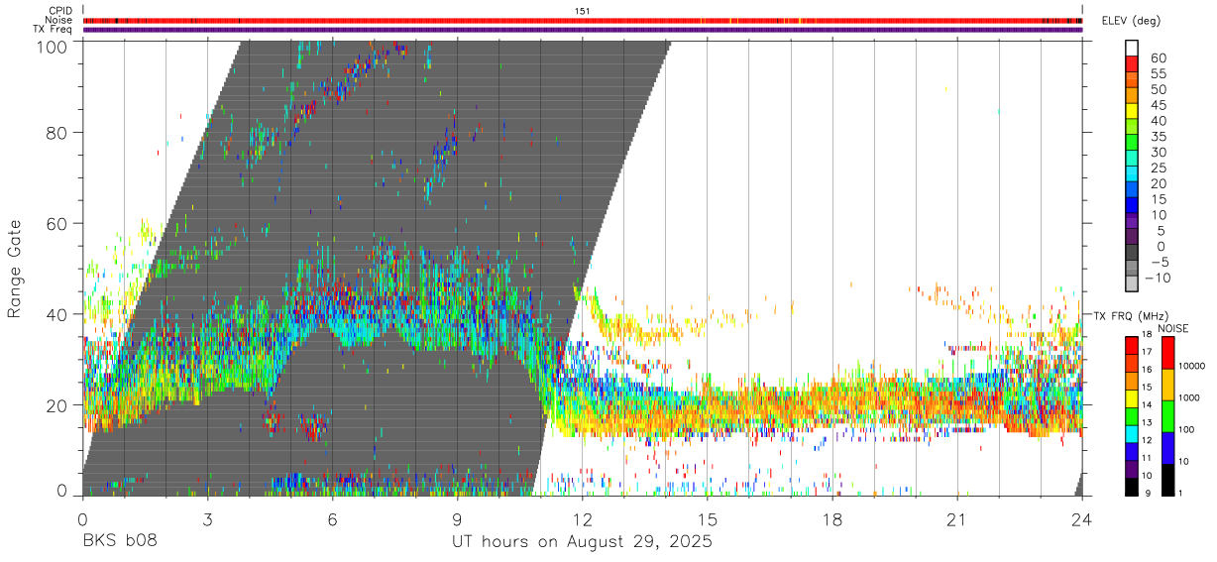Screen dimensions: 1217x562
Task: Click the red Noise strip above the plot
Action: point(583,20)
